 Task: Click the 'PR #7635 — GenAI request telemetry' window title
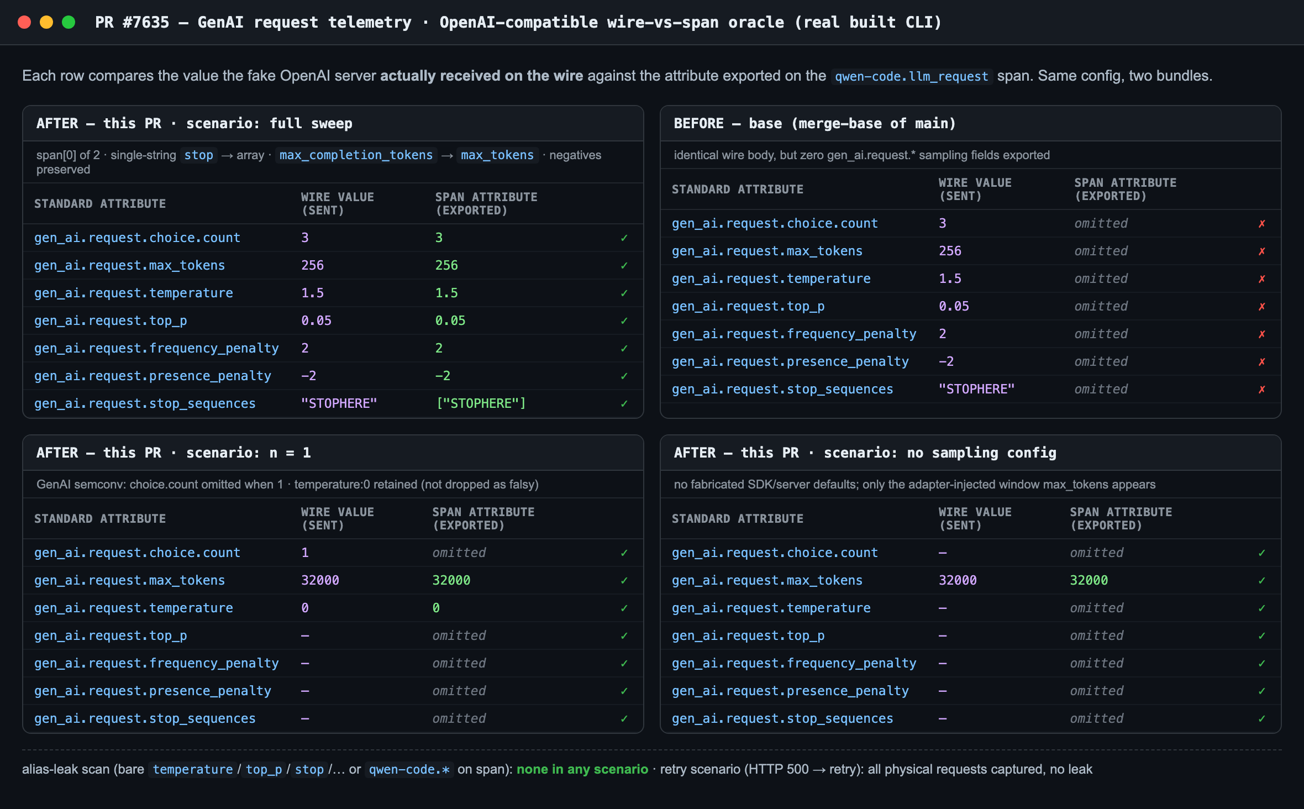(x=518, y=22)
